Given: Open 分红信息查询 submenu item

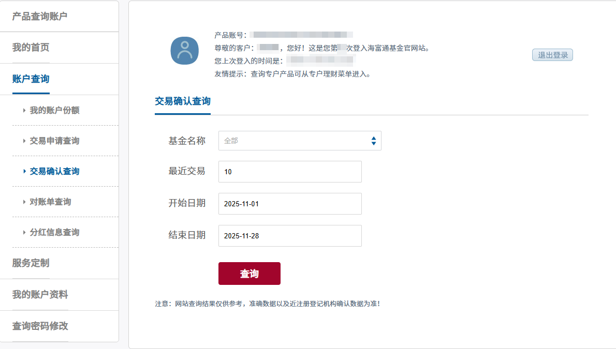Looking at the screenshot, I should pos(54,232).
